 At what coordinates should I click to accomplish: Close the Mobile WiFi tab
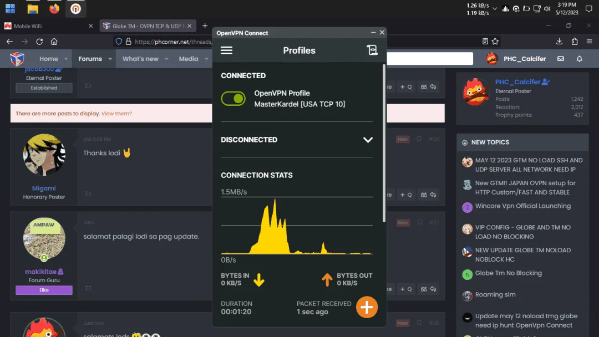coord(90,26)
